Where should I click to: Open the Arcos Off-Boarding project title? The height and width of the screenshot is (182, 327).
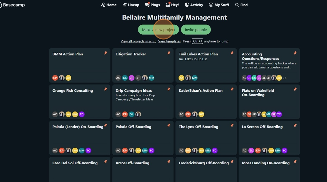coord(132,163)
